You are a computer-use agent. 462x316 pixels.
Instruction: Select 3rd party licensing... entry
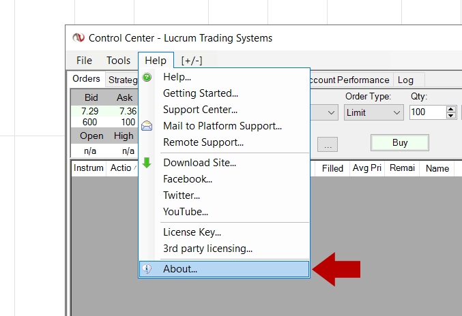[224, 249]
